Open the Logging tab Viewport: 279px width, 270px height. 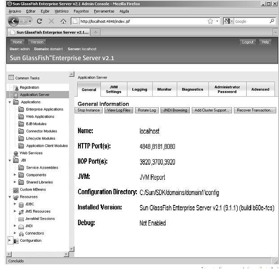pos(139,89)
